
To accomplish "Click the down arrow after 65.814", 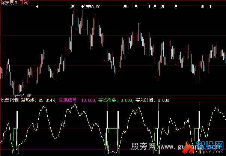I will pos(55,100).
